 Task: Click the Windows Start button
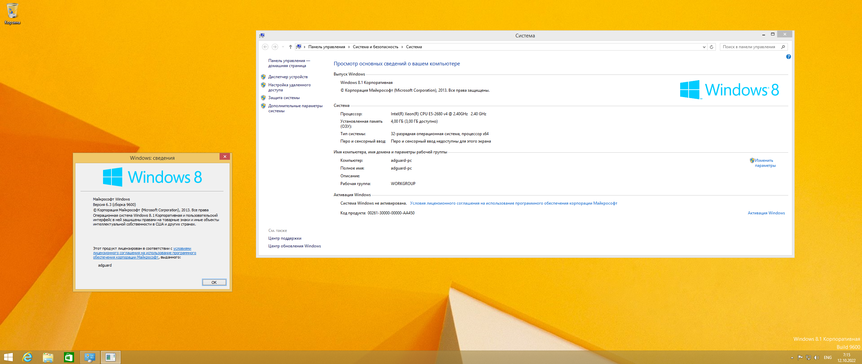coord(8,357)
